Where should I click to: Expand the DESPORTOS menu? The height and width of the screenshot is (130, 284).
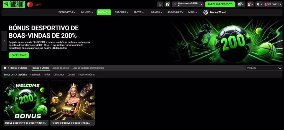coord(67,12)
